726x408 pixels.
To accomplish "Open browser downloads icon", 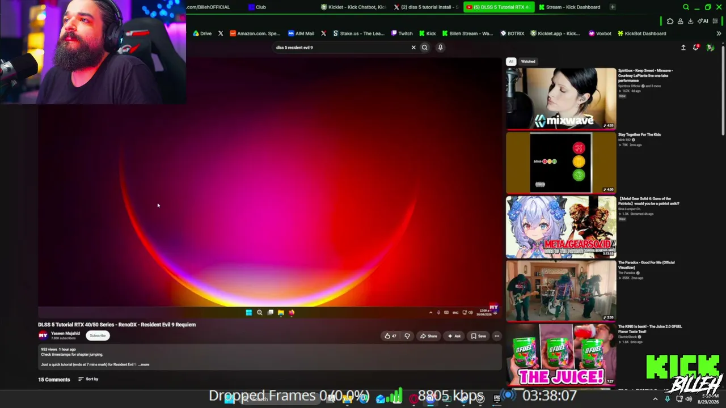I will [x=690, y=21].
